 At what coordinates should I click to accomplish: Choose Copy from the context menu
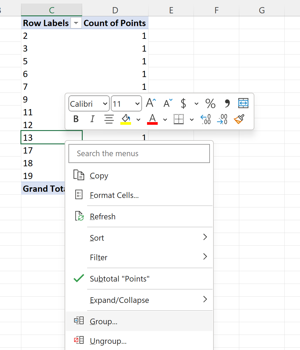click(x=139, y=176)
